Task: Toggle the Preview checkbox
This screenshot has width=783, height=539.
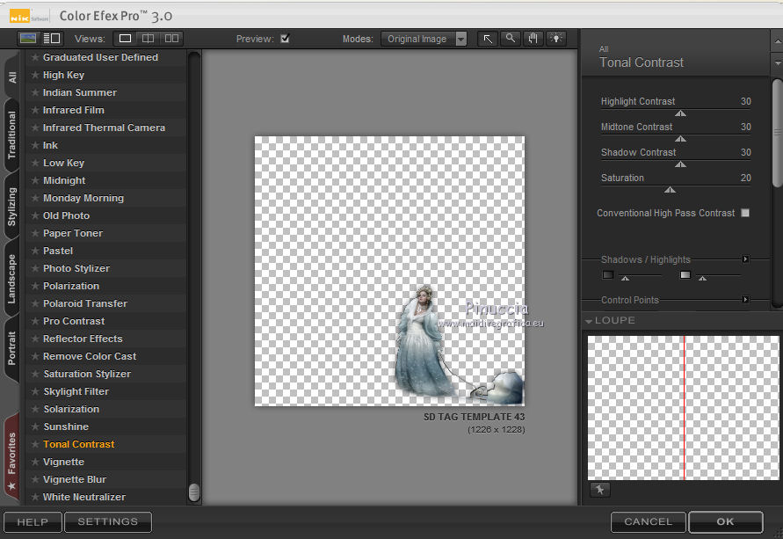Action: (285, 39)
